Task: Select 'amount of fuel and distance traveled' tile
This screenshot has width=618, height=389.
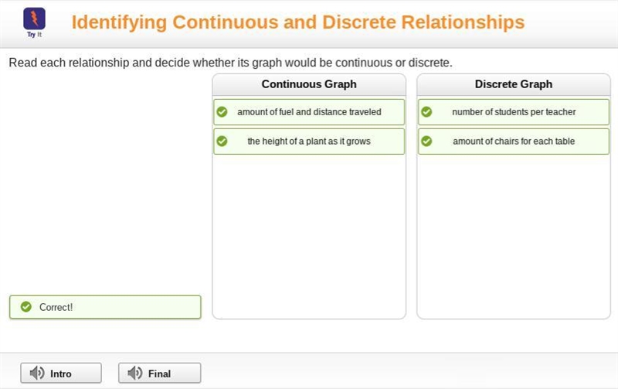Action: coord(309,112)
